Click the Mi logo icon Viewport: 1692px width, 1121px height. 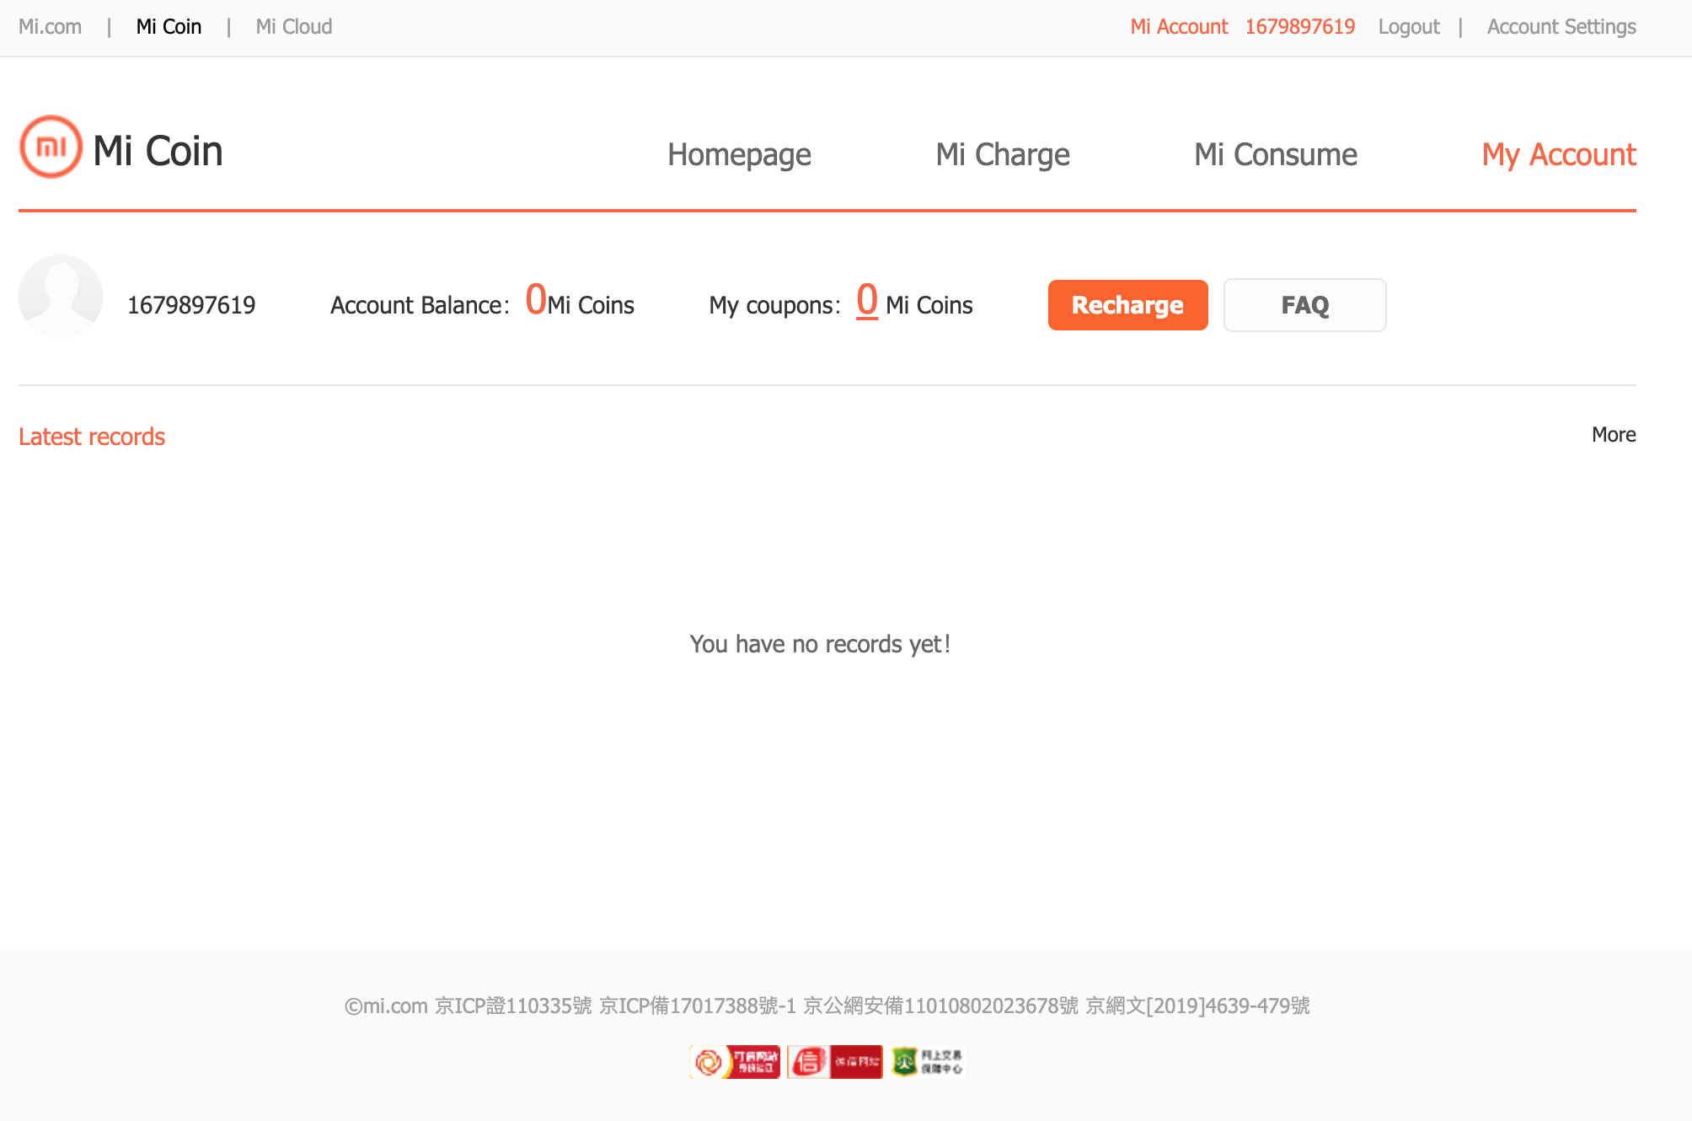pos(51,147)
